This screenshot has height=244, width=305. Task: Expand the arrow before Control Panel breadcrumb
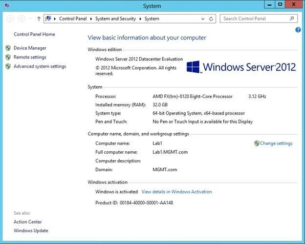[55, 19]
